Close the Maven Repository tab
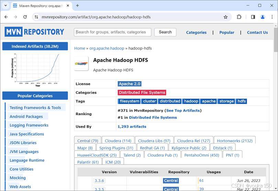The height and width of the screenshot is (191, 278). [68, 6]
